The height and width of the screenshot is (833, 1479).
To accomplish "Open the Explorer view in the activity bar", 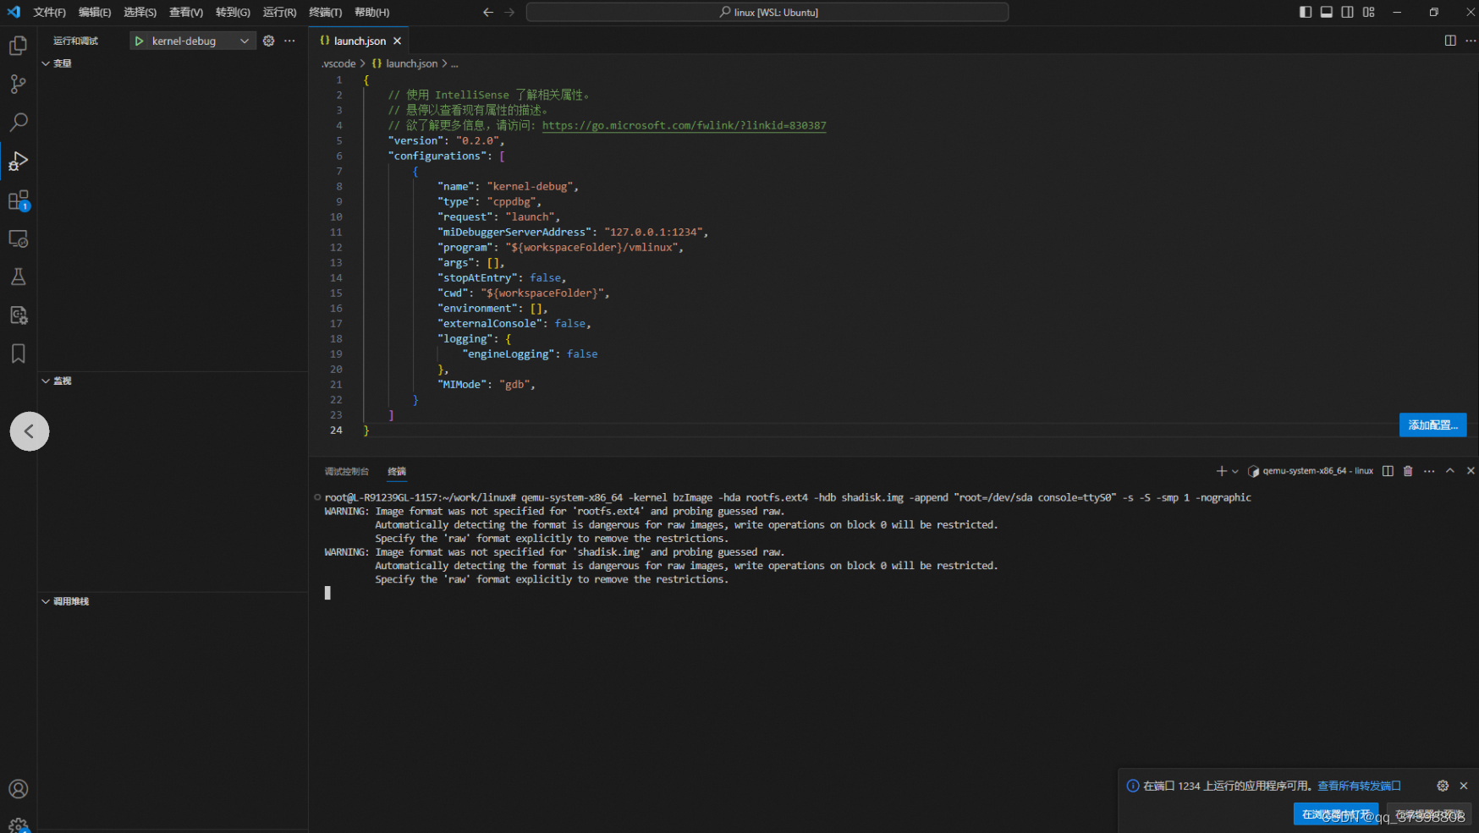I will click(x=18, y=45).
